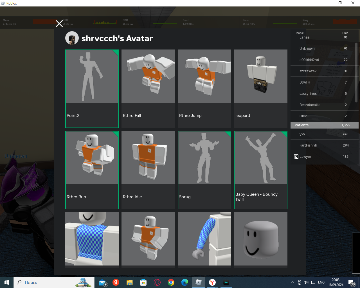Click the Ping performance stat
This screenshot has height=288, width=360.
(x=330, y=22)
